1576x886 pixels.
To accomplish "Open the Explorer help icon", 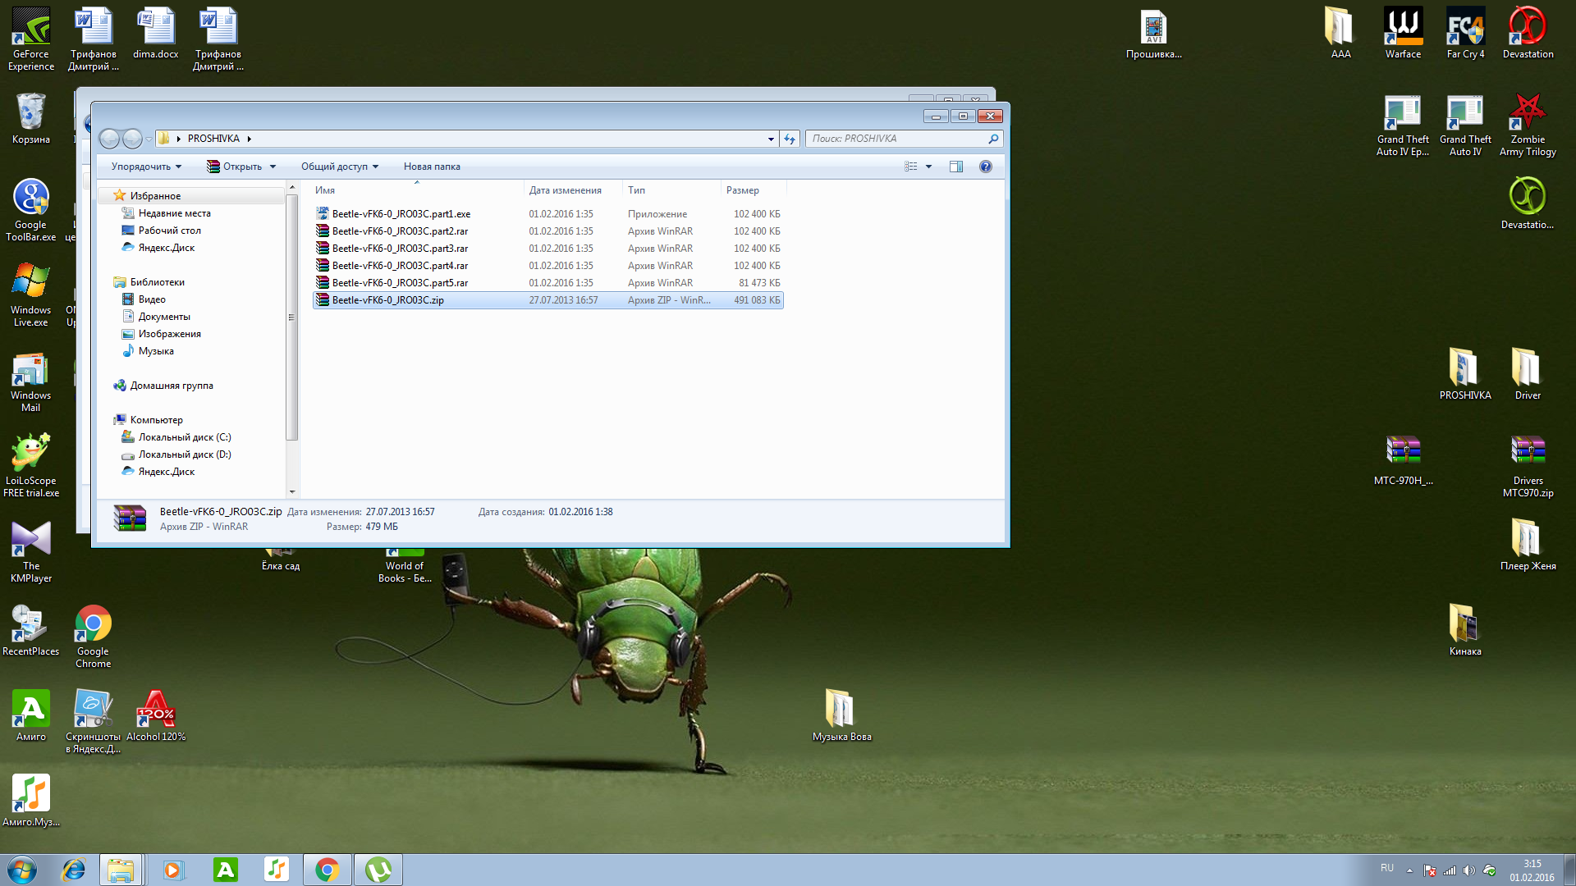I will 986,167.
